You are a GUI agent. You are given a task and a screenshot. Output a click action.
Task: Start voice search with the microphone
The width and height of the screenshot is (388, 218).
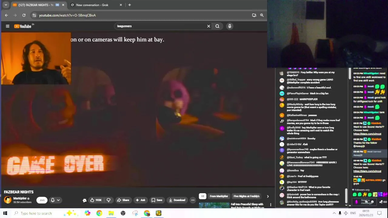point(230,26)
